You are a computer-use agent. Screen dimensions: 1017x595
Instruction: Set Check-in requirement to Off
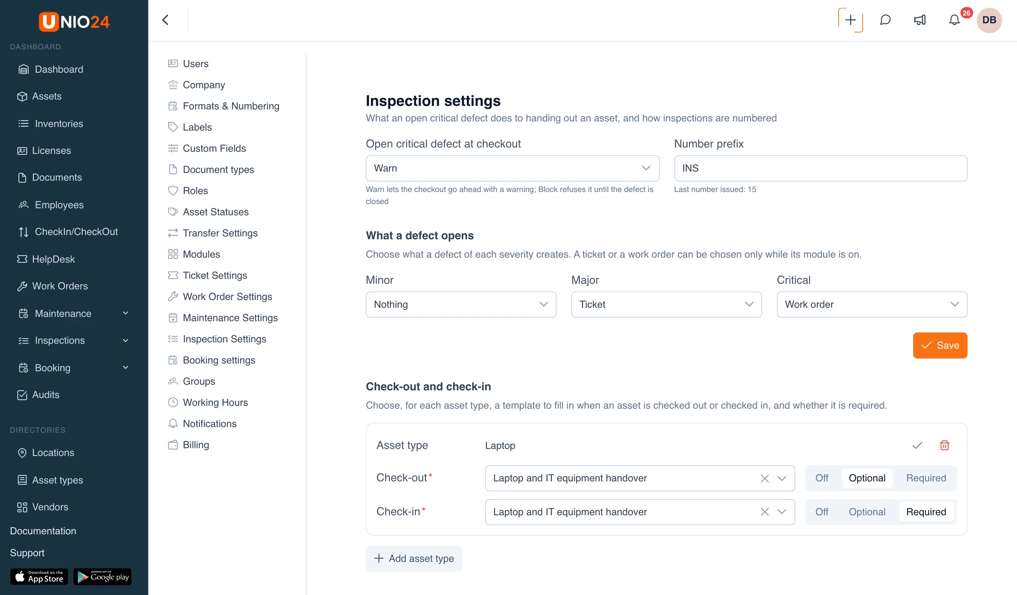click(x=821, y=511)
